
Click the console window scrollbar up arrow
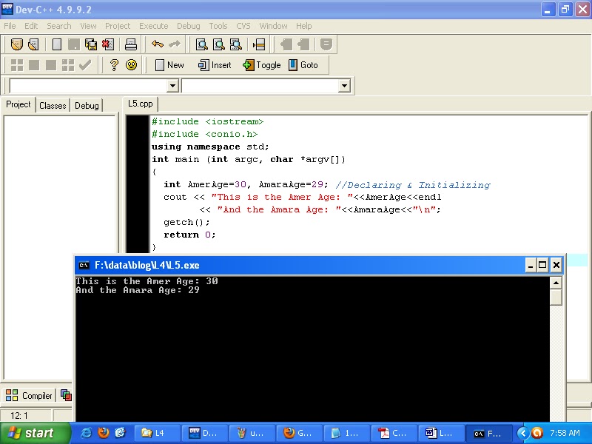click(x=557, y=281)
